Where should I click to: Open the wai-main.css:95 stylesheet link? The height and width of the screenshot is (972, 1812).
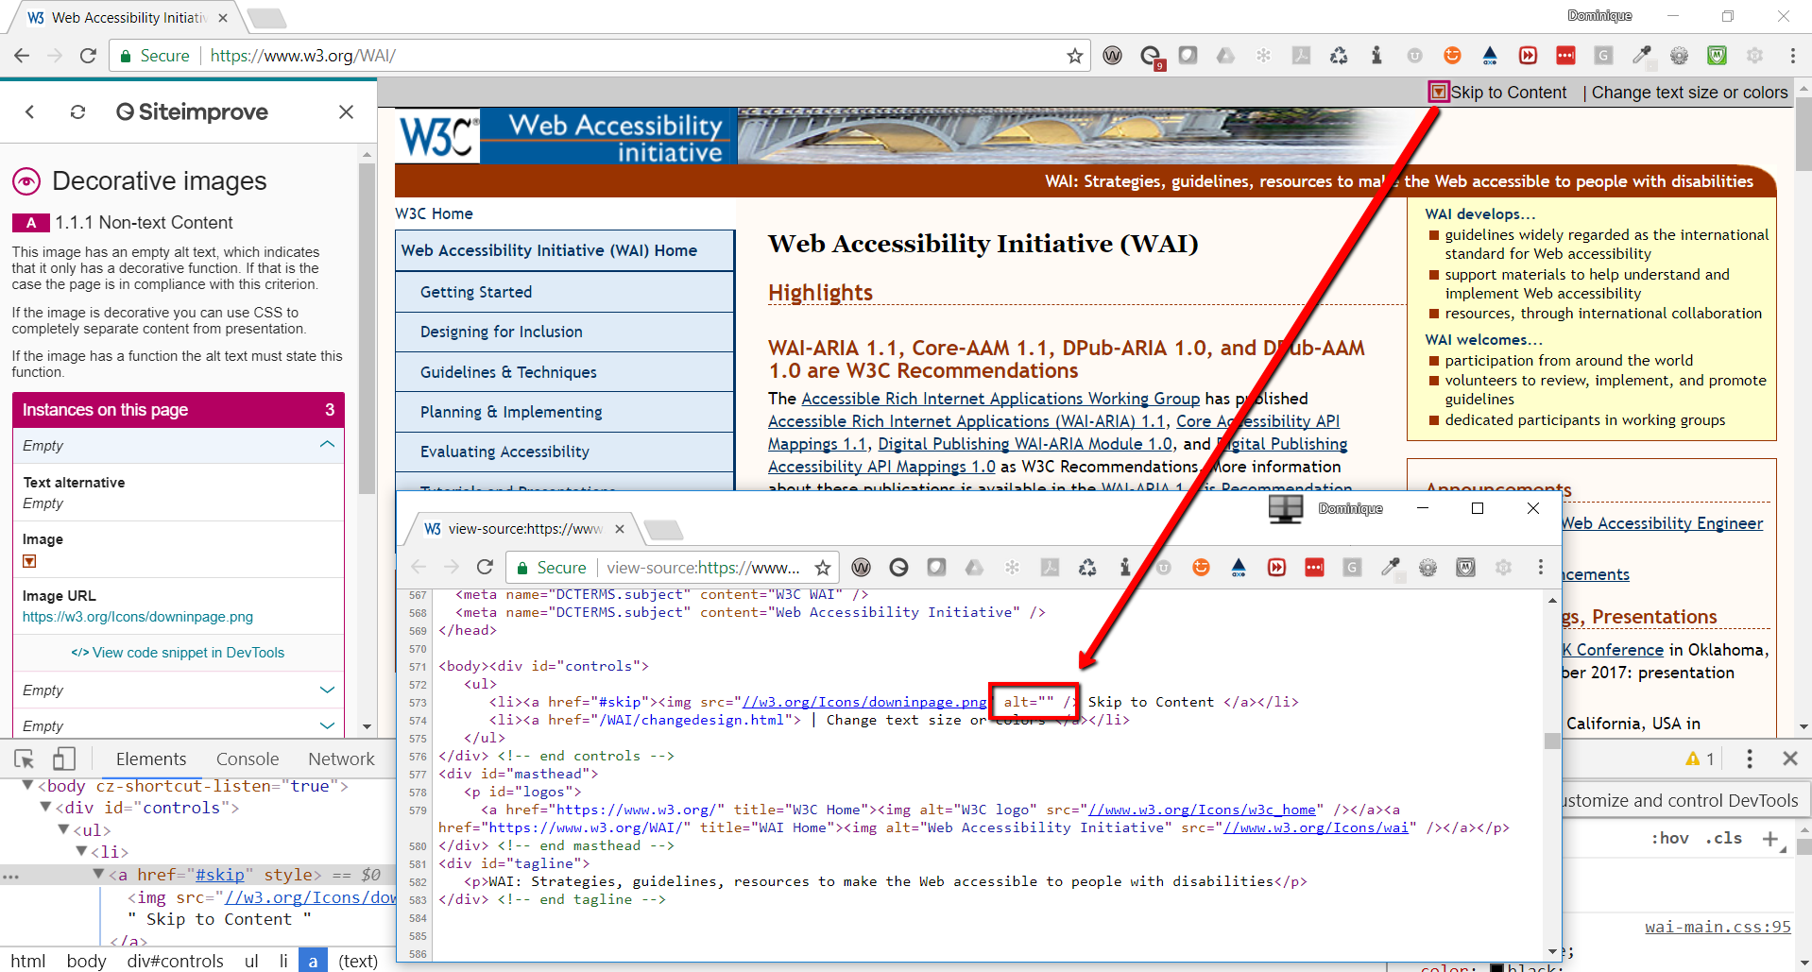1718,927
